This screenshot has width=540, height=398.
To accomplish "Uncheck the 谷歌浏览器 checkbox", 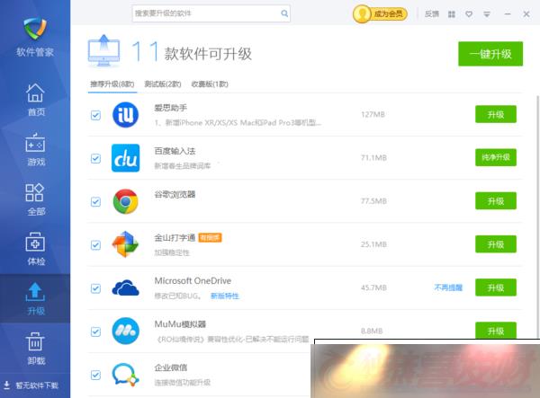I will point(95,201).
